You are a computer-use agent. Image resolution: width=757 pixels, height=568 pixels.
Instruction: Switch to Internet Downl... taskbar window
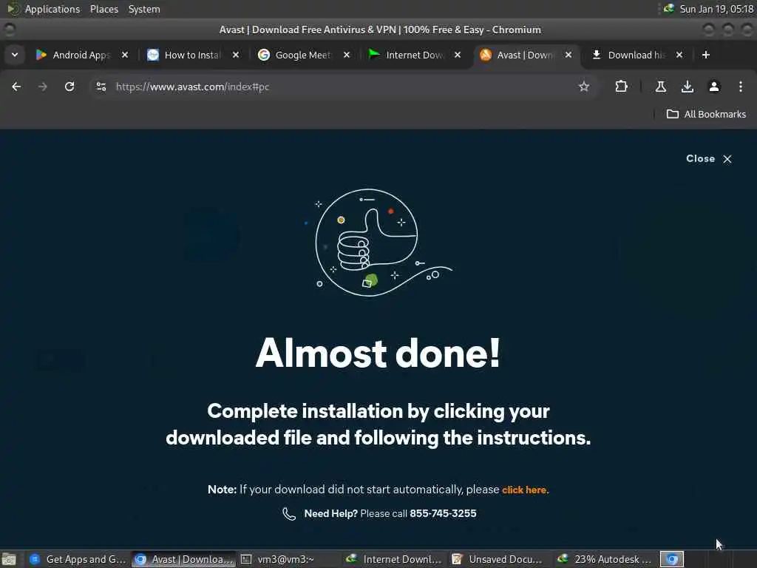click(395, 559)
